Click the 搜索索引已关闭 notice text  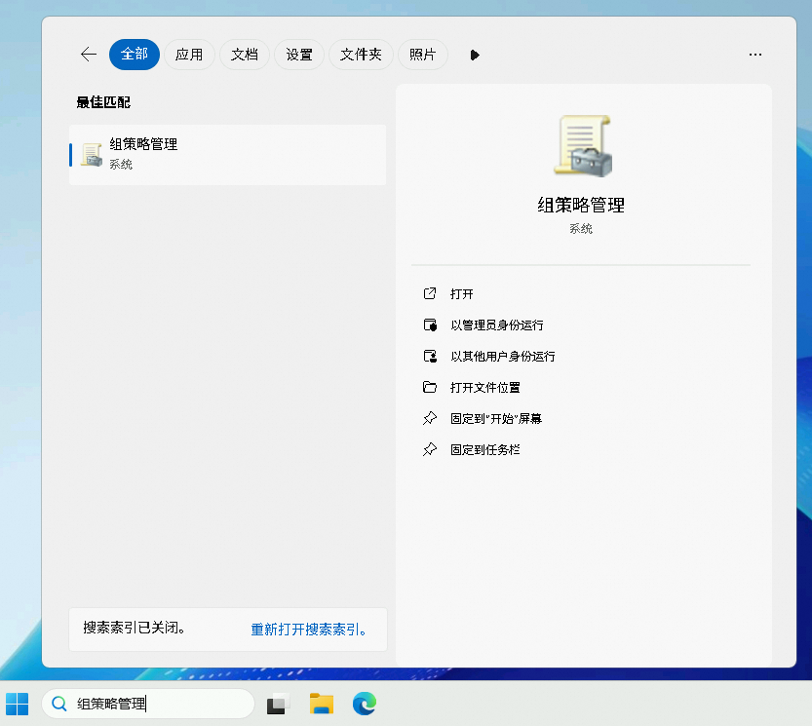click(x=135, y=628)
